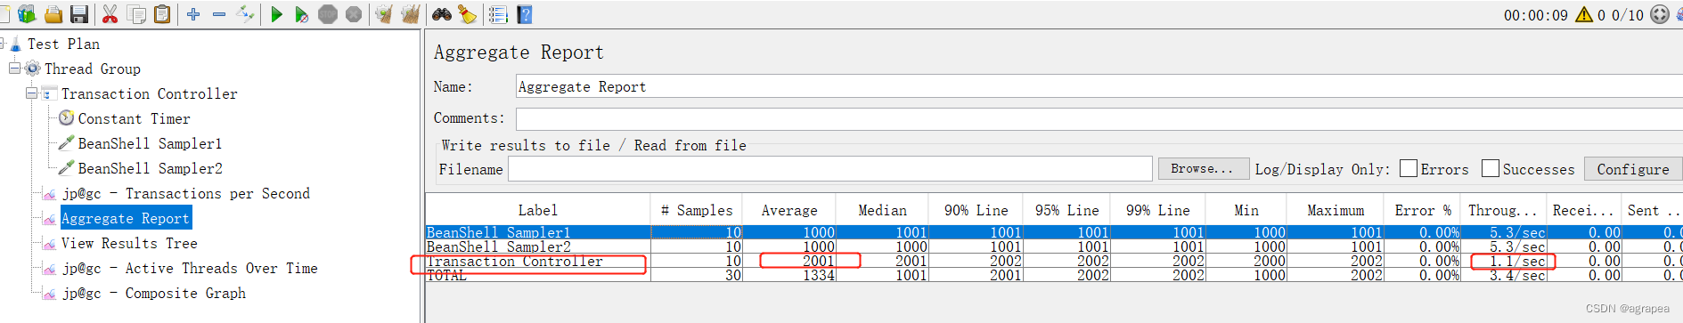Select Constant Timer in tree
The height and width of the screenshot is (323, 1683).
coord(134,118)
